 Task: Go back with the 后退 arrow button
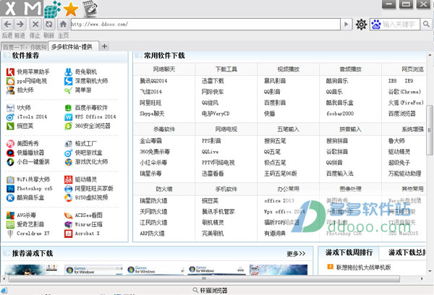coord(8,25)
